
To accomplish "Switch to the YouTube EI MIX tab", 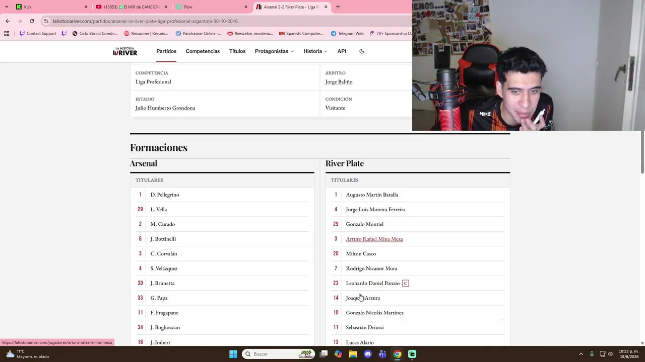I will tap(131, 7).
